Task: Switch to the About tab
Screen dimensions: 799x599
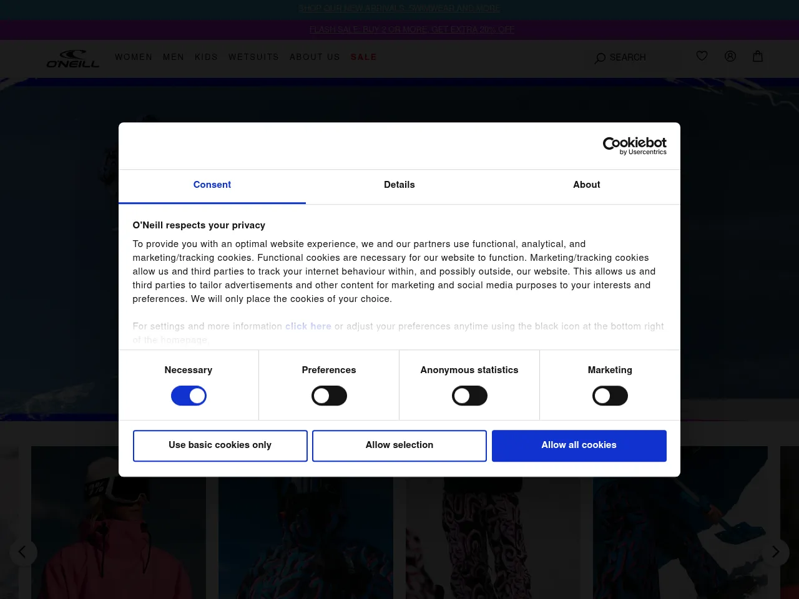Action: coord(586,185)
